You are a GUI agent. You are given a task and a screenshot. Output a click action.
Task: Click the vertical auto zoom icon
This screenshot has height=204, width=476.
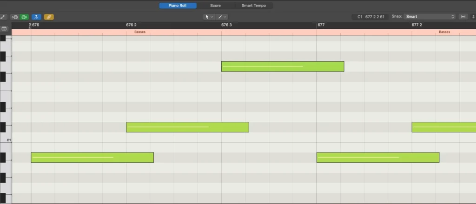474,17
